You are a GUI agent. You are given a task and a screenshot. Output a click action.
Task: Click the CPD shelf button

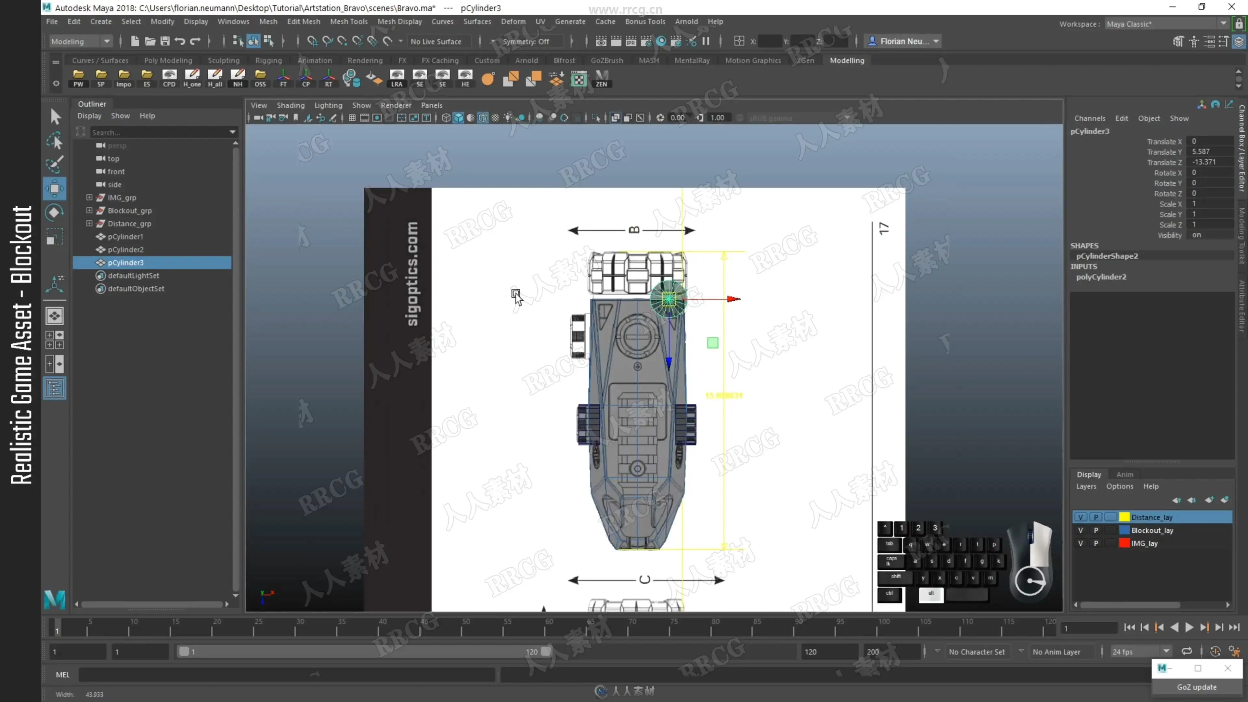(169, 78)
